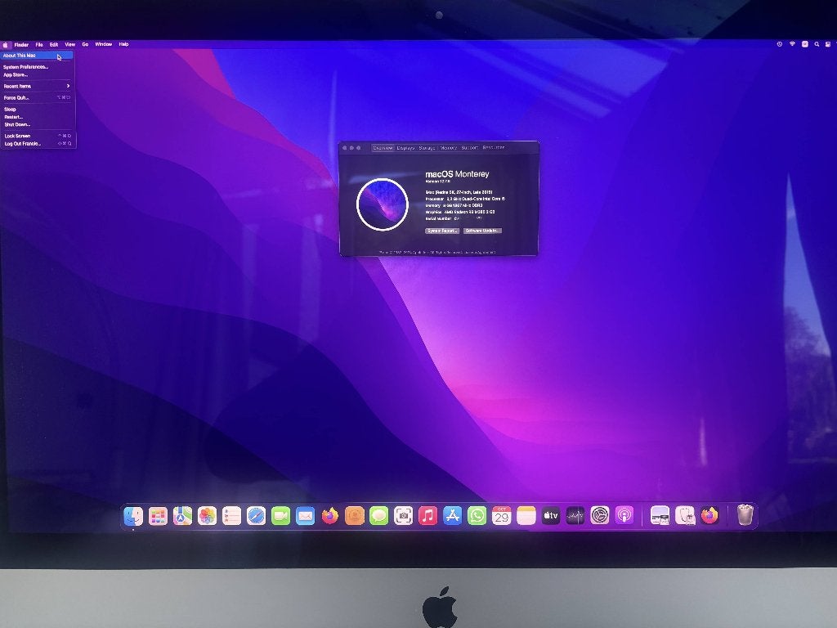Screen dimensions: 837x628
Task: Click the Graphics info line
Action: [x=460, y=212]
